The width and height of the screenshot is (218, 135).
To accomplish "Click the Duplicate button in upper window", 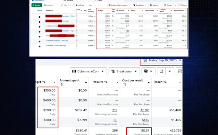I will click(48, 5).
